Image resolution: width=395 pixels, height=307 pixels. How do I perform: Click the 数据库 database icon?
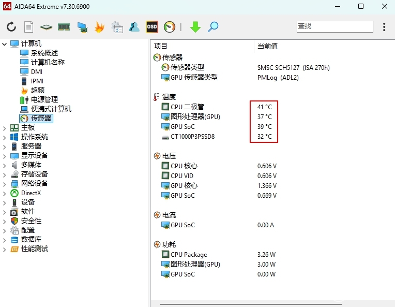(14, 239)
